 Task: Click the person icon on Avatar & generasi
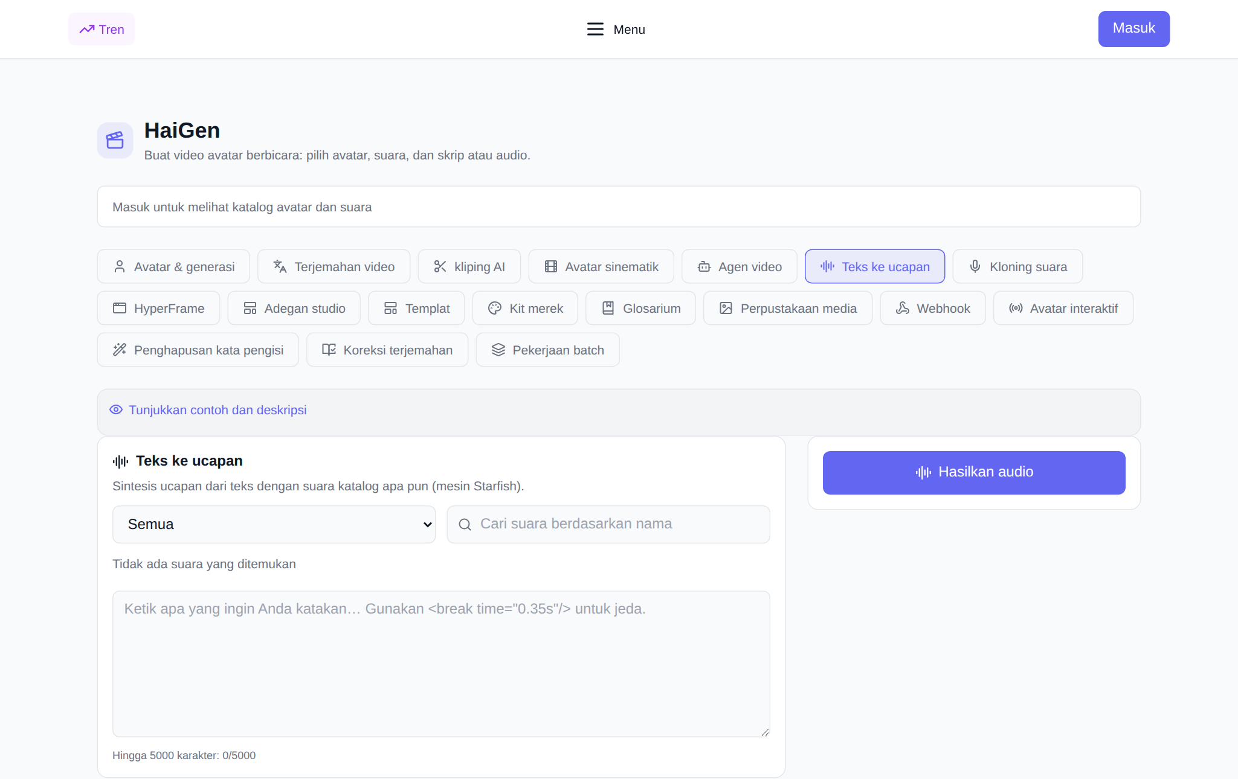pos(120,266)
